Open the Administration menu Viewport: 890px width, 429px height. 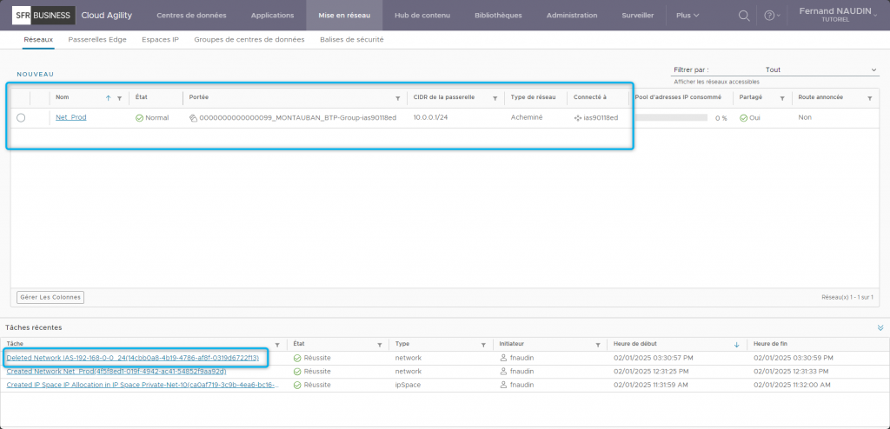572,16
